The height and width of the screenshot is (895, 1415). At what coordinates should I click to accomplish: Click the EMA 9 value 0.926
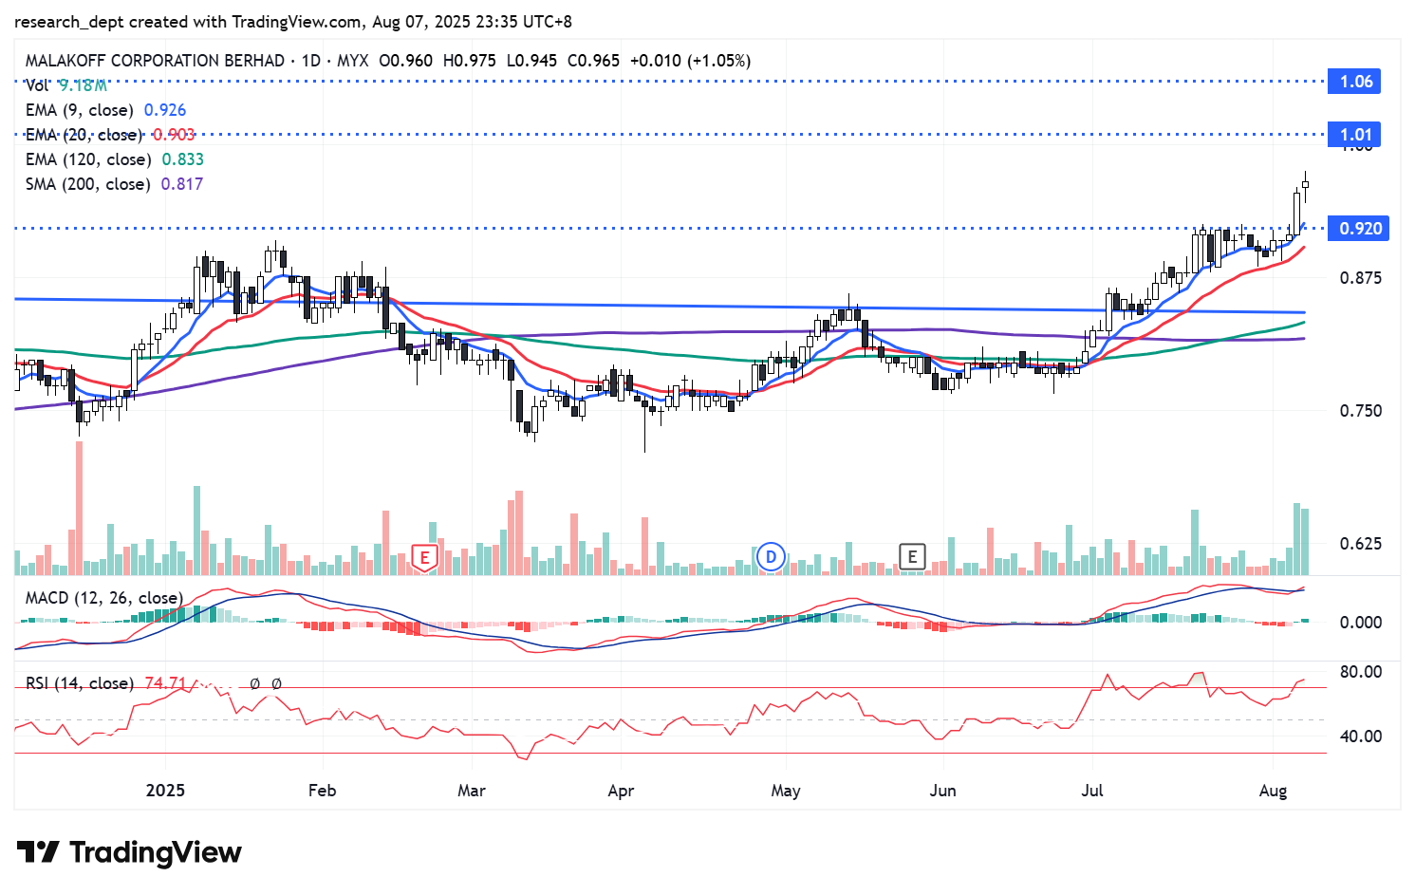pos(165,110)
